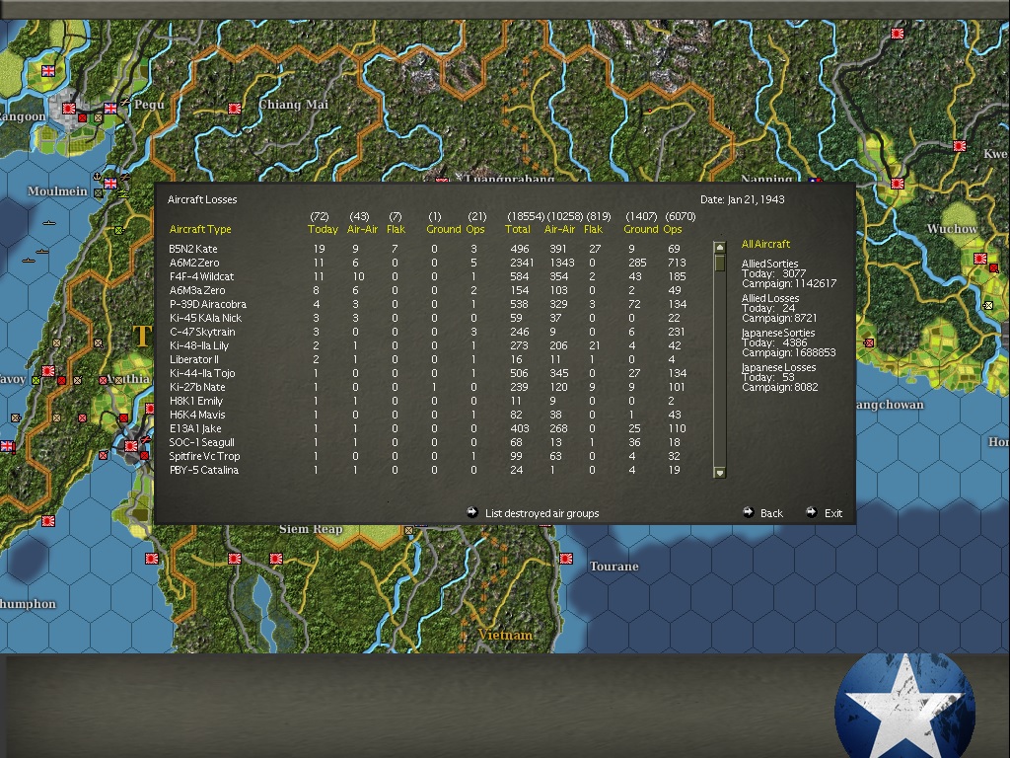
Task: Click the Japanese Losses label
Action: click(779, 367)
